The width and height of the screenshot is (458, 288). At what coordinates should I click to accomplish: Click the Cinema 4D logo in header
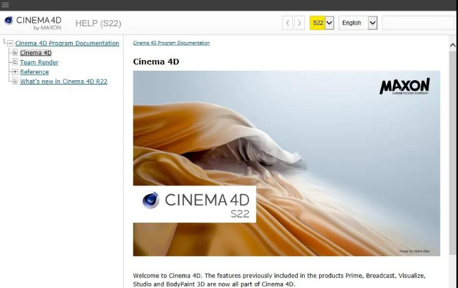click(x=33, y=23)
